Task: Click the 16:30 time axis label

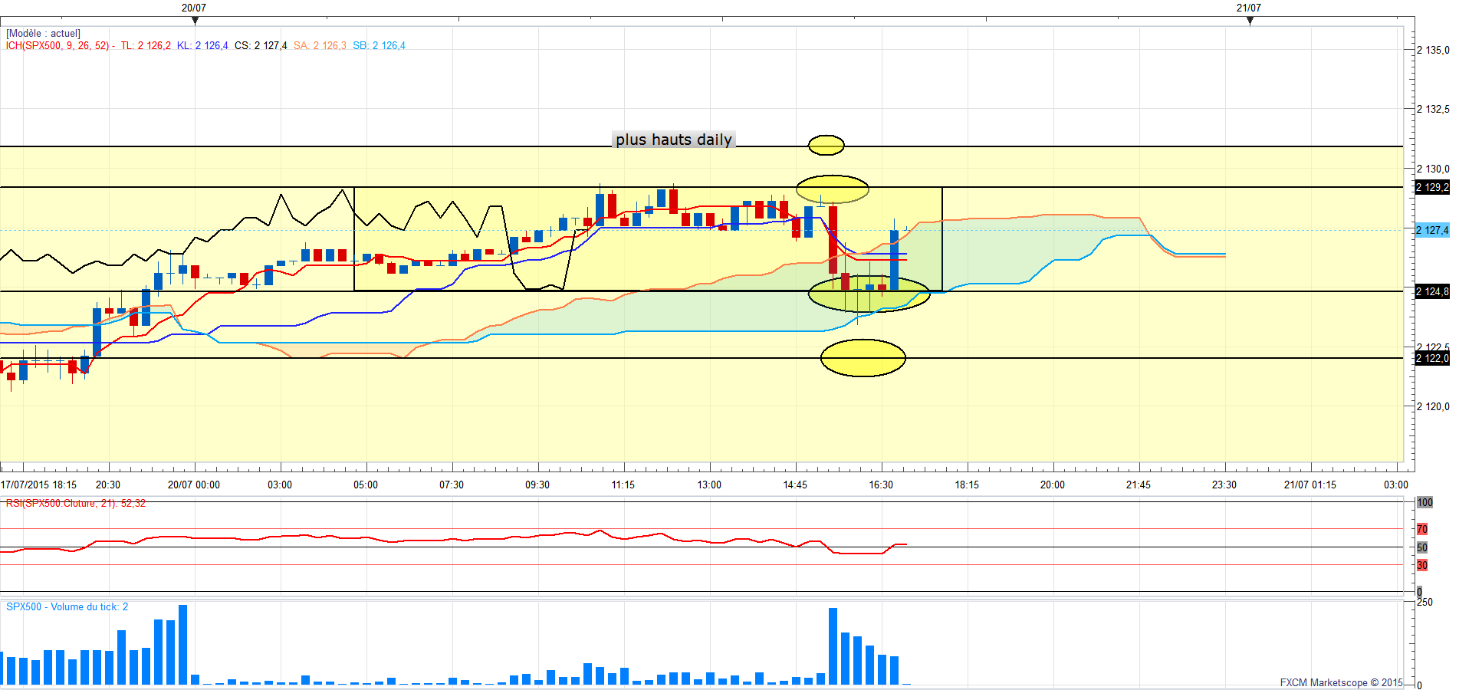Action: (x=881, y=485)
